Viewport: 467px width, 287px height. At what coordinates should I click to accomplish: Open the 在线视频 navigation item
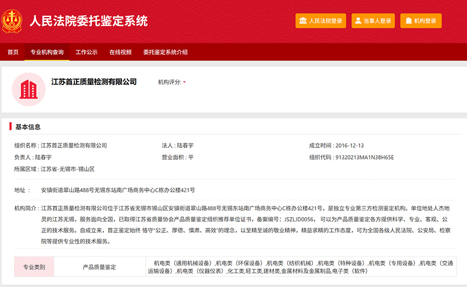click(x=120, y=52)
